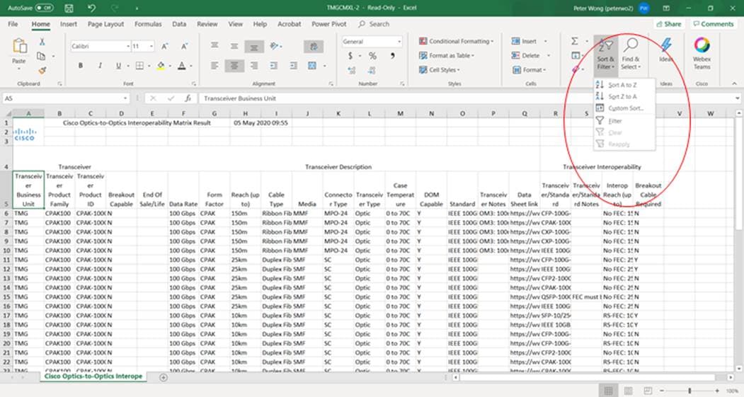The height and width of the screenshot is (397, 744).
Task: Click the Clear eraser icon
Action: (x=576, y=70)
